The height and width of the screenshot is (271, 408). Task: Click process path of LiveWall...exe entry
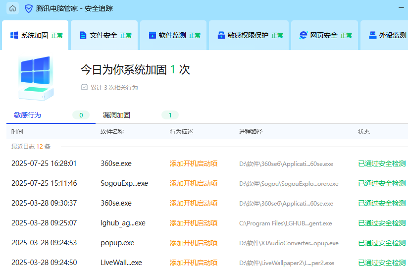[286, 263]
